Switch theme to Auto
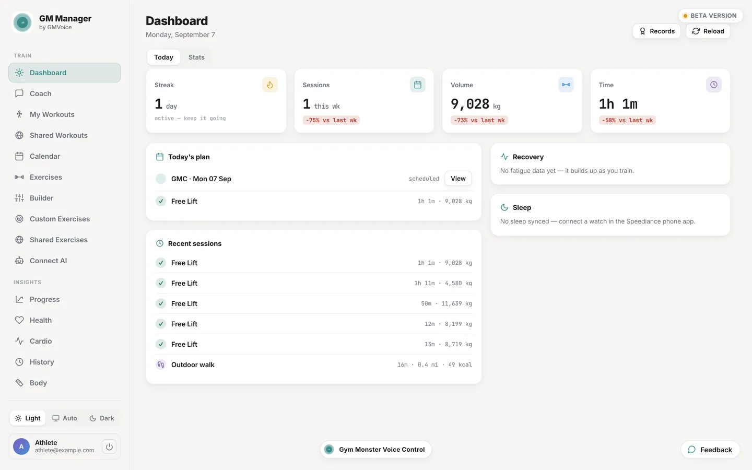The width and height of the screenshot is (752, 470). pyautogui.click(x=65, y=418)
